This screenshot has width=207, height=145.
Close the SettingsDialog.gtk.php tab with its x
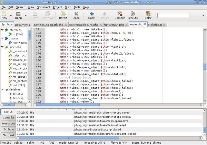point(66,25)
